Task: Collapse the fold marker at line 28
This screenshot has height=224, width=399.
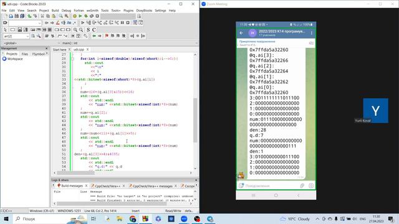Action: [72, 58]
